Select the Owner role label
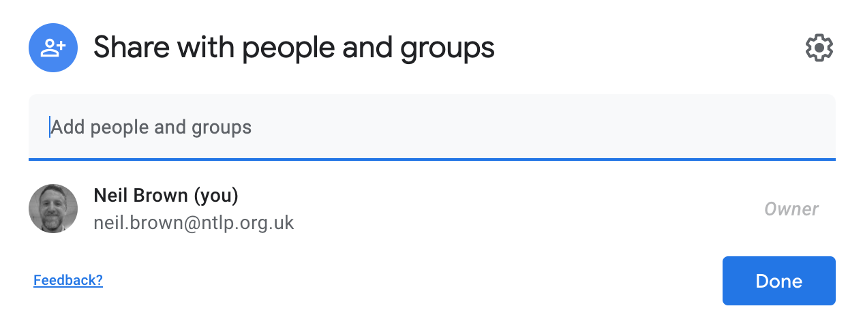Screen dimensions: 863x319 click(791, 209)
